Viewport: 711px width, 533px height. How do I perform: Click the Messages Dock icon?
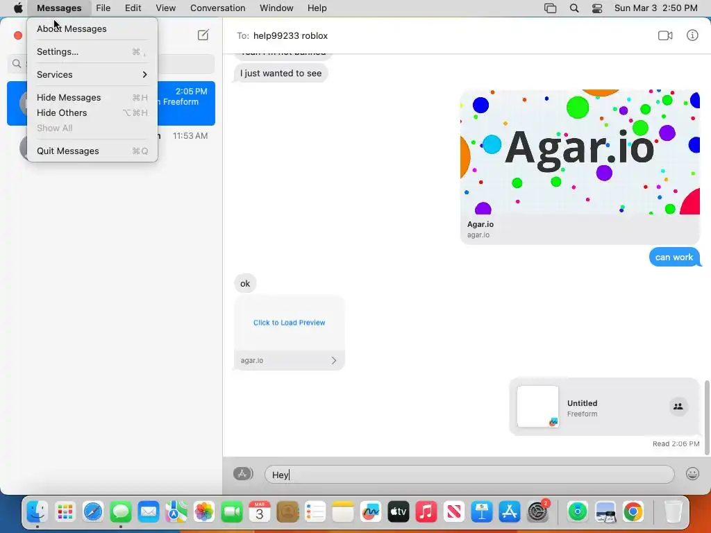pyautogui.click(x=121, y=512)
